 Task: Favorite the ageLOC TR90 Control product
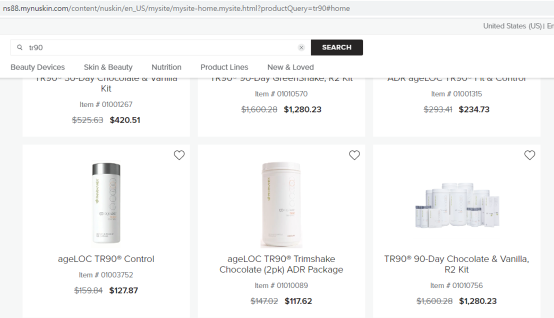coord(179,155)
